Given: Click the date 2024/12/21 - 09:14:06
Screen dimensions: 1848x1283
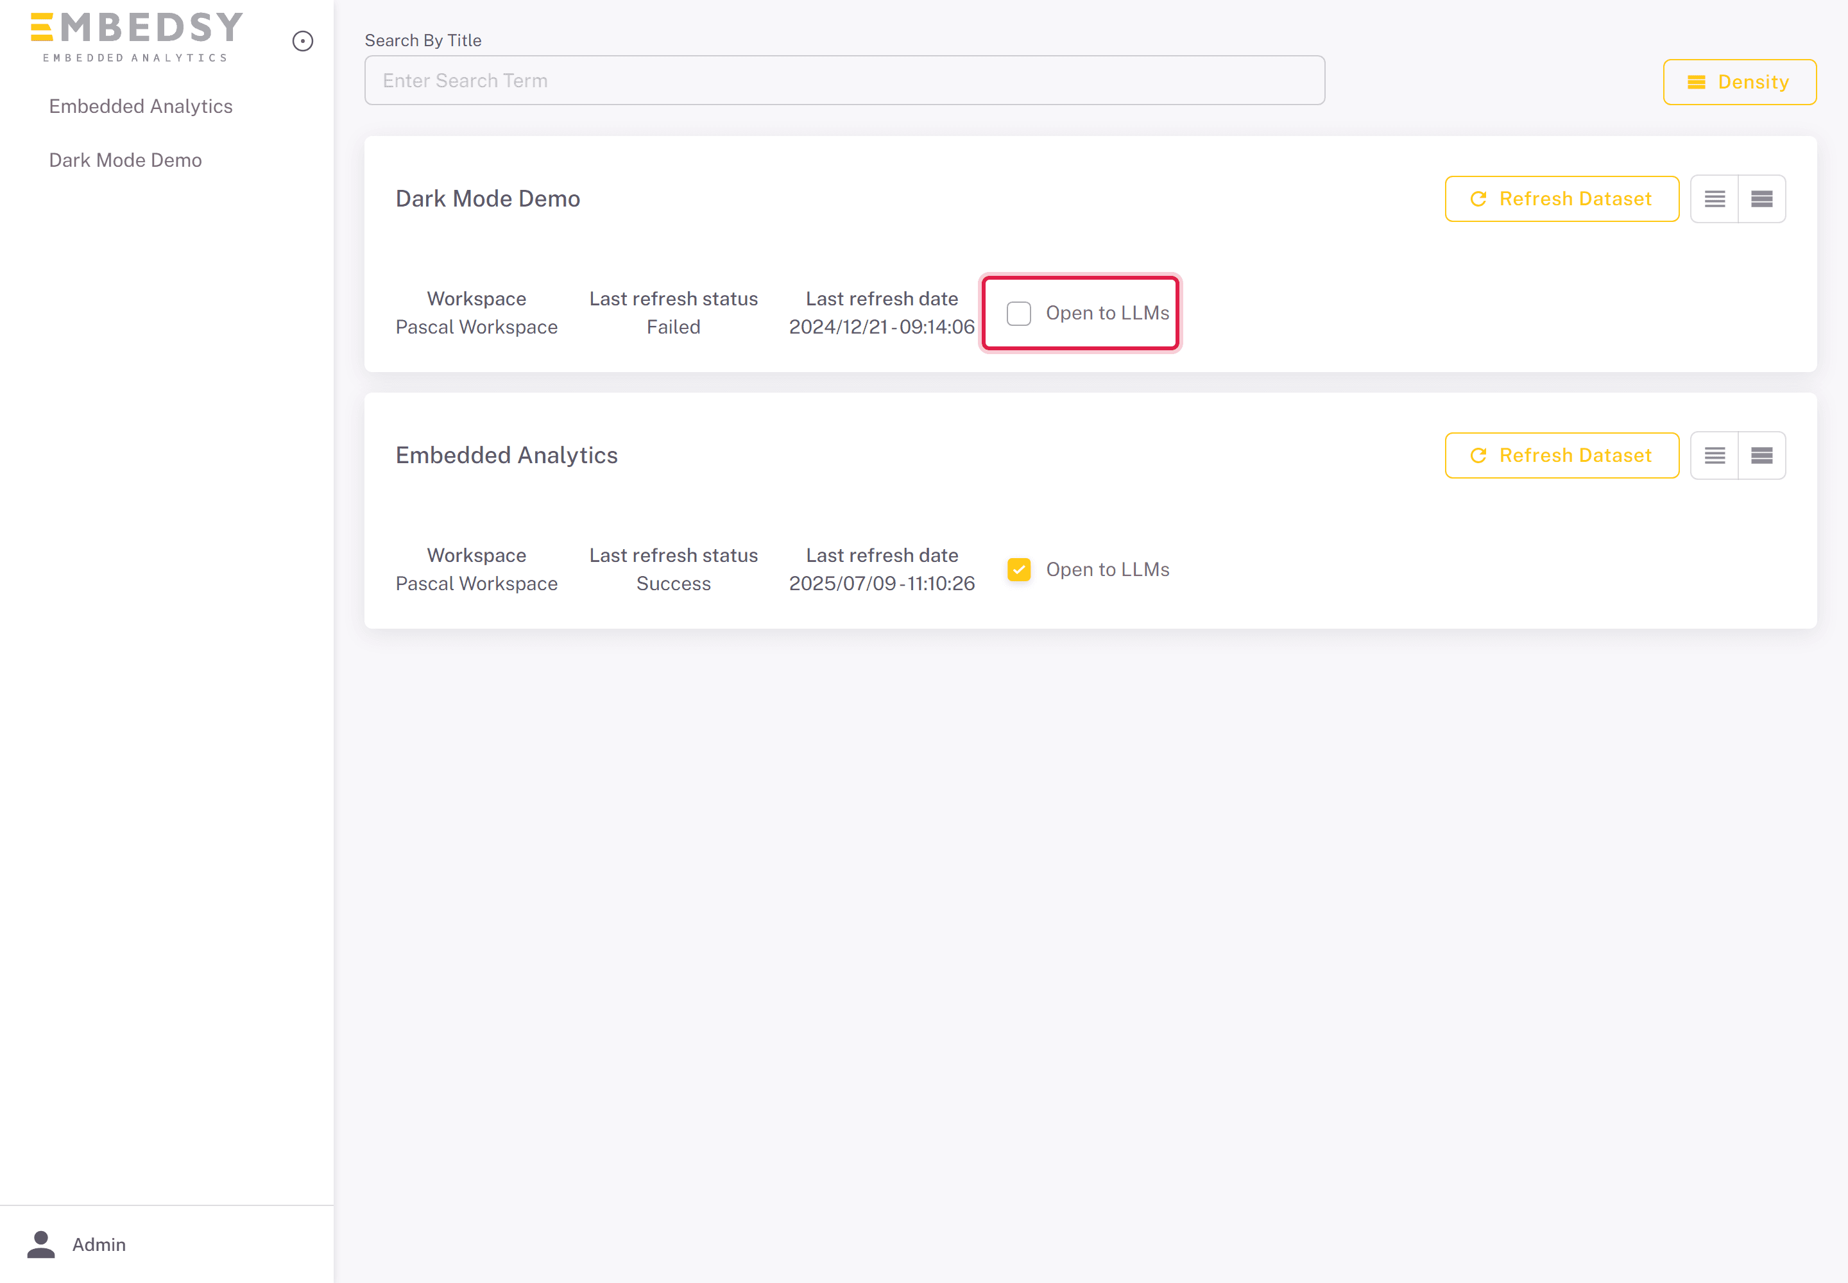Looking at the screenshot, I should pos(882,327).
